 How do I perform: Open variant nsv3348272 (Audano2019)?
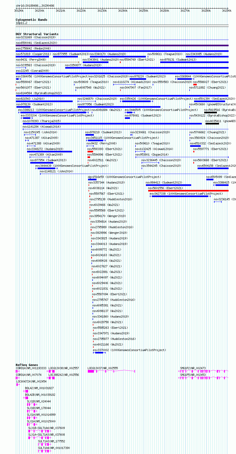click(x=45, y=149)
